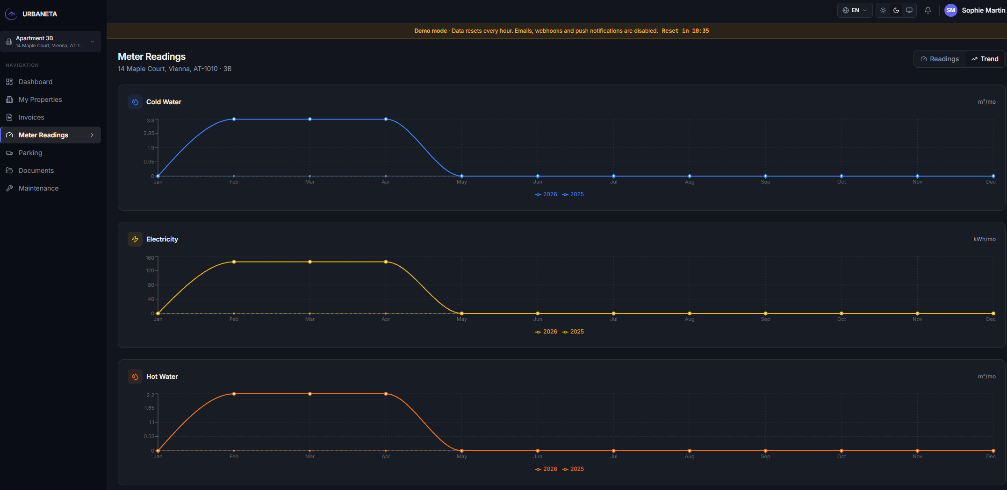Screen dimensions: 1007x490
Task: Click the address line '14 Maple Court, Vienna, AT-1010 · 3B'
Action: (174, 69)
